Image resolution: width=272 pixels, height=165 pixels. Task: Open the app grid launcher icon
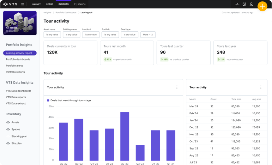tap(22, 4)
